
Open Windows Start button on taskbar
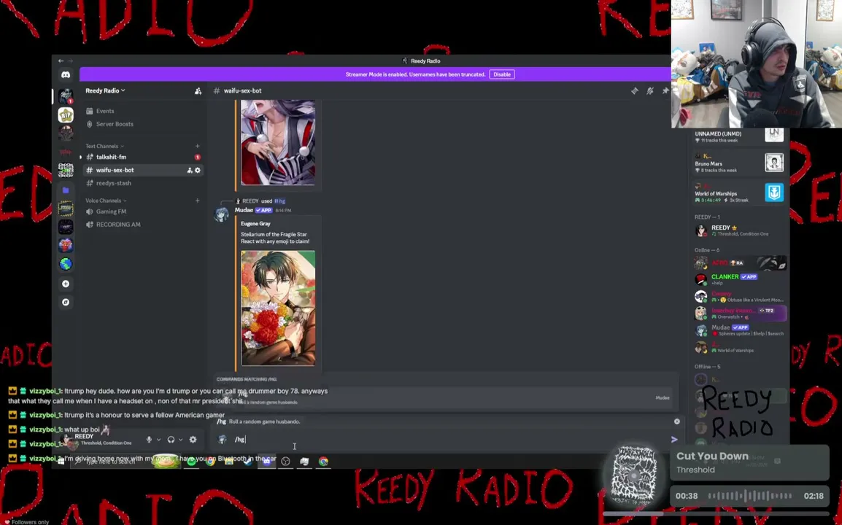(61, 461)
